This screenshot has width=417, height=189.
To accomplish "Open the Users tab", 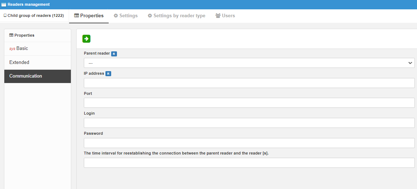I will pyautogui.click(x=225, y=16).
